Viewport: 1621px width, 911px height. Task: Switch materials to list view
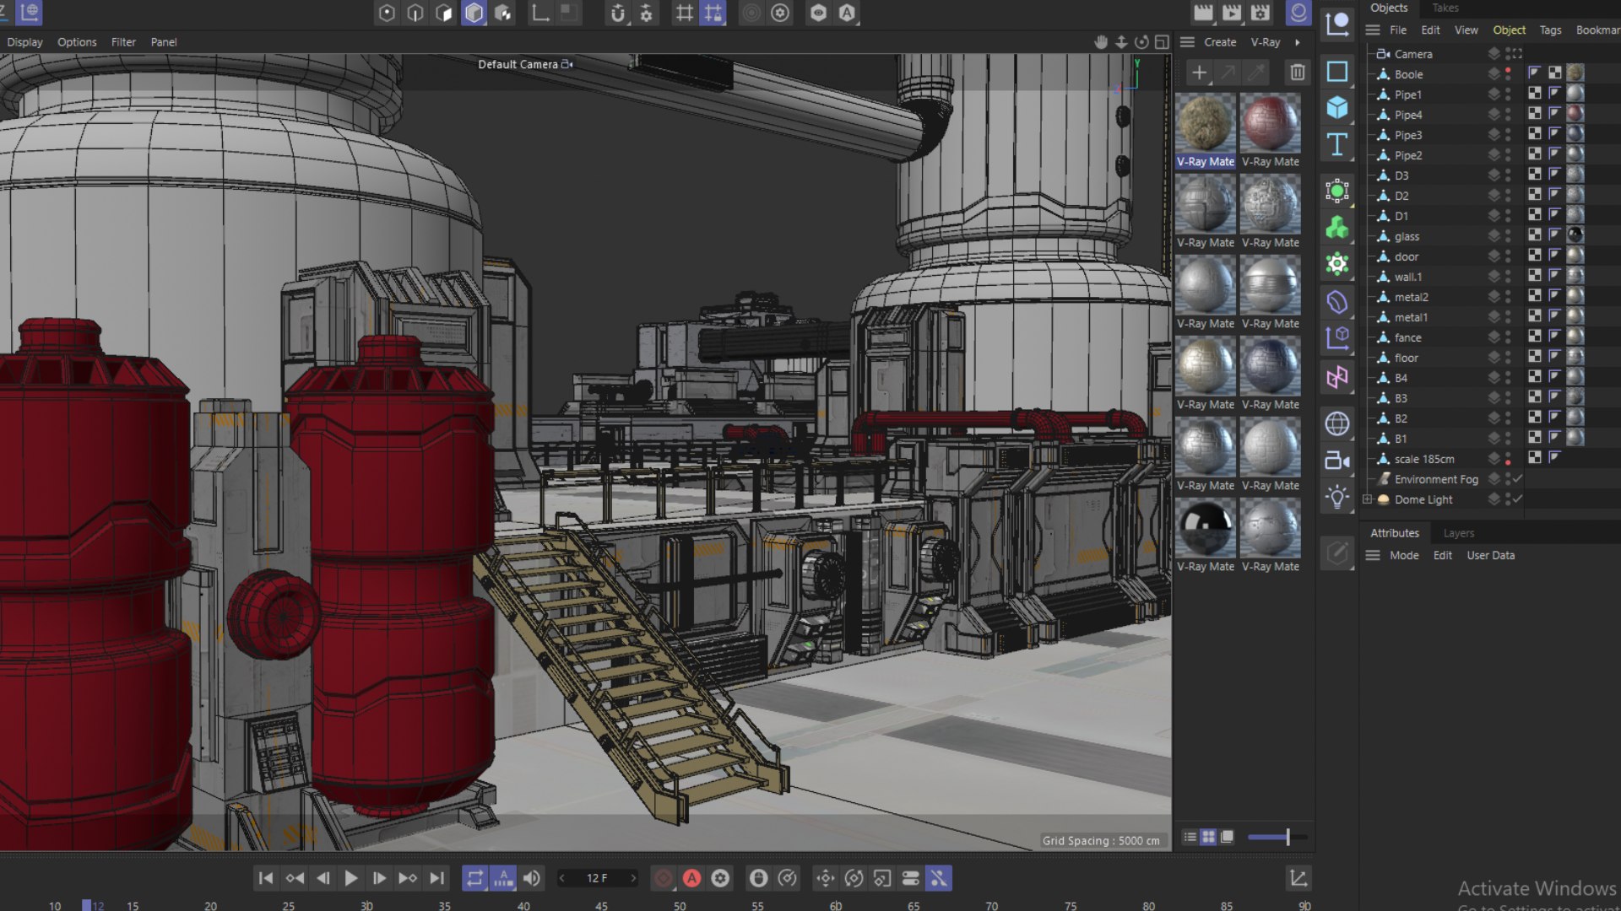click(1190, 837)
